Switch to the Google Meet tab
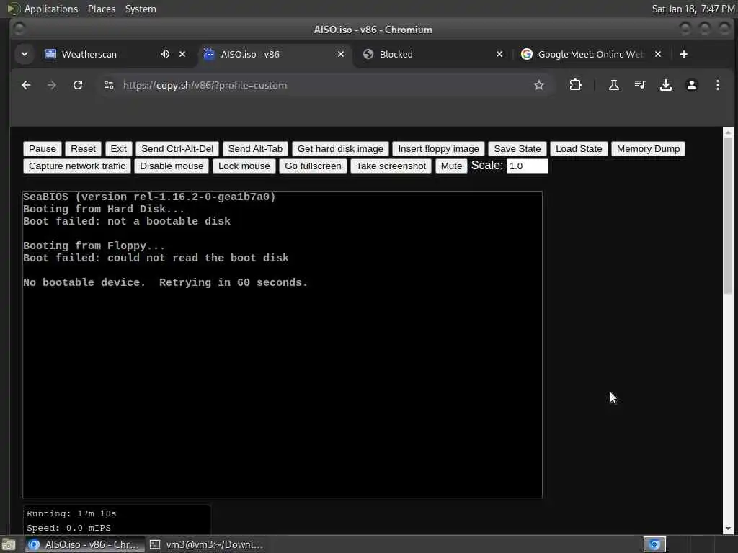Screen dimensions: 738x553 pos(590,54)
